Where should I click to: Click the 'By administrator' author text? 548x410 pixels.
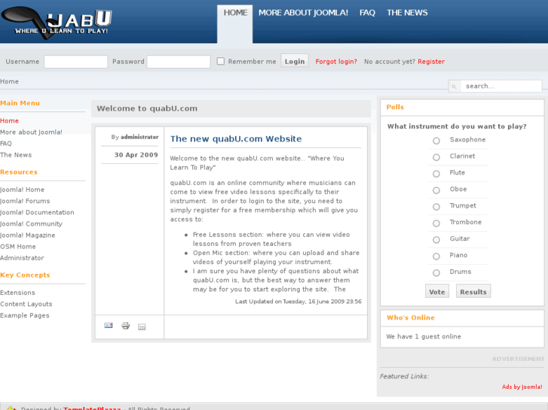click(x=135, y=137)
